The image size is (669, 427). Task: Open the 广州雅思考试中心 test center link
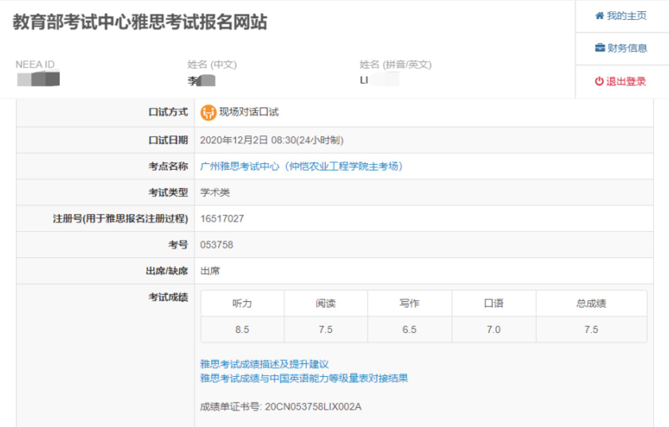301,166
